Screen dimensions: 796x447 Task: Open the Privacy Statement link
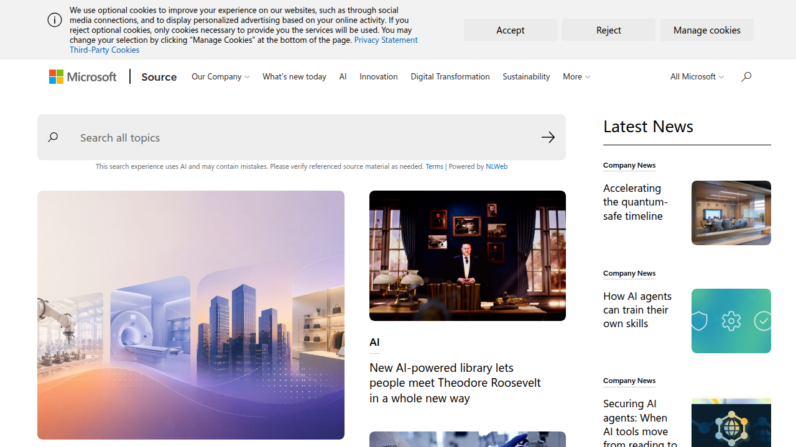[x=386, y=40]
